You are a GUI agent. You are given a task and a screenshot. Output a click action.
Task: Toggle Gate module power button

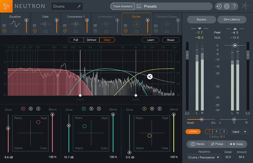click(x=35, y=31)
